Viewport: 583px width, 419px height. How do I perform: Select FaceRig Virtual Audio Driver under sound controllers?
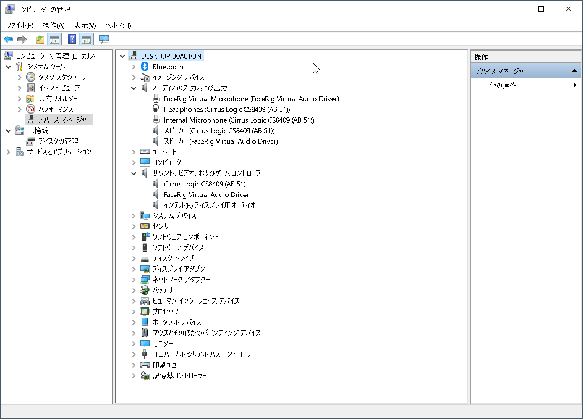(206, 195)
